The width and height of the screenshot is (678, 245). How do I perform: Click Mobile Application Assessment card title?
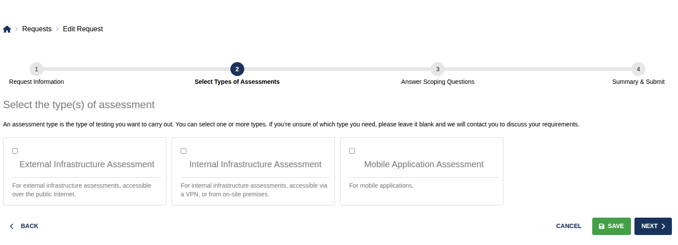[424, 165]
